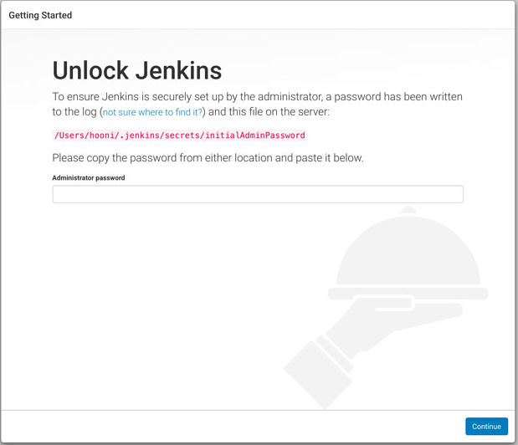The height and width of the screenshot is (445, 518).
Task: Click the "Unlock Jenkins" heading
Action: click(137, 70)
